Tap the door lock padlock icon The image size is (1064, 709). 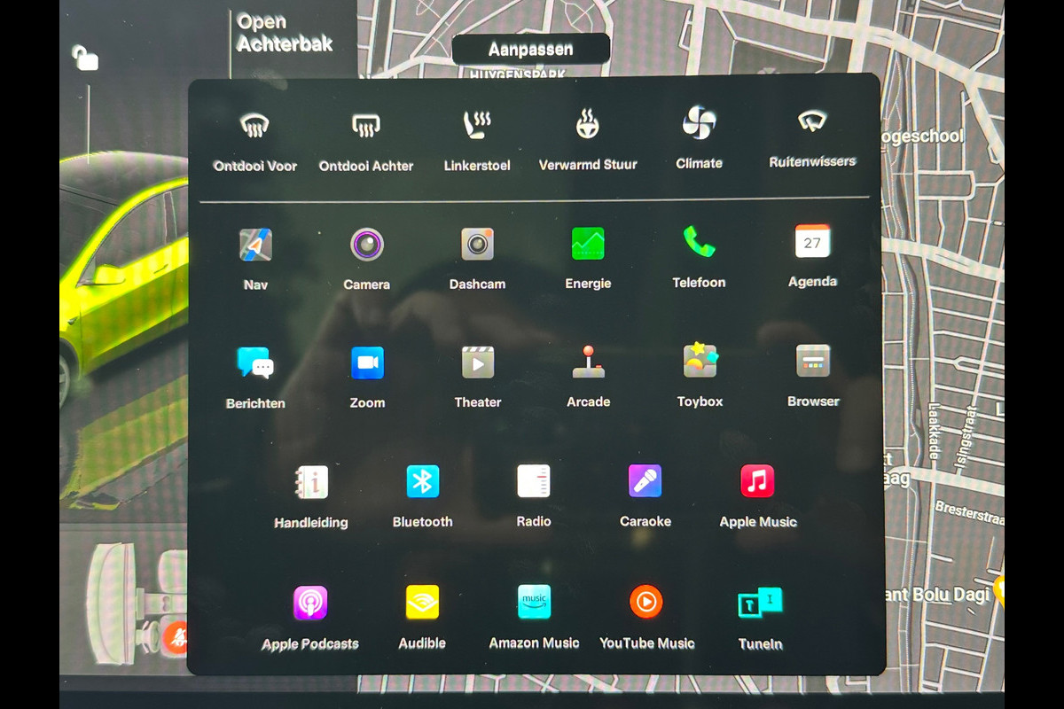[x=84, y=58]
